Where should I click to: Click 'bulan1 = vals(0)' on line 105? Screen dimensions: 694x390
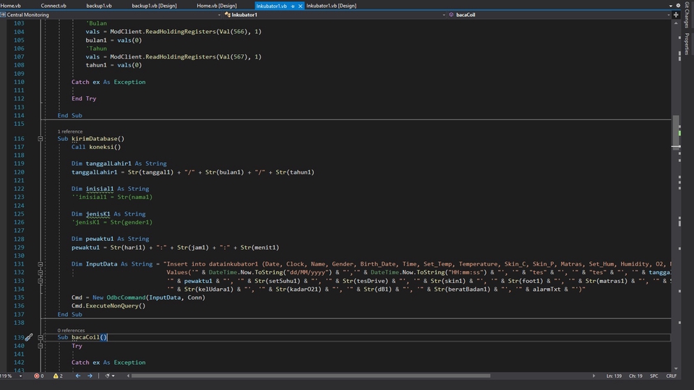tap(113, 40)
